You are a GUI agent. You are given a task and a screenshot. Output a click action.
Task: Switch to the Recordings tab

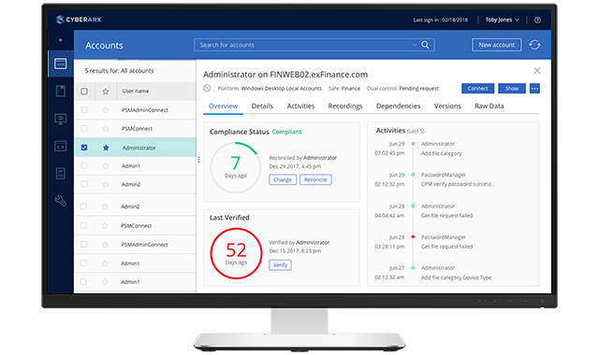point(345,106)
